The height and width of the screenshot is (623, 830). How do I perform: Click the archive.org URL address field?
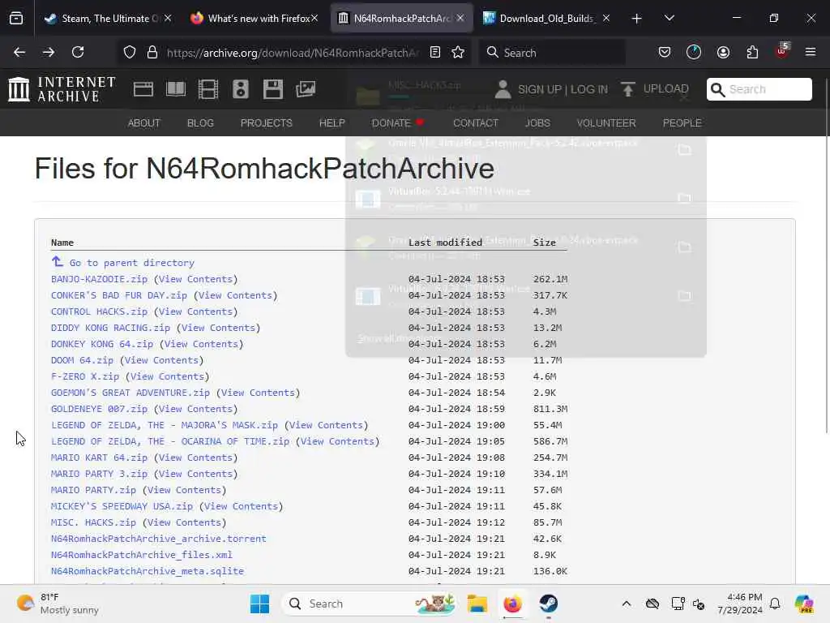[292, 53]
